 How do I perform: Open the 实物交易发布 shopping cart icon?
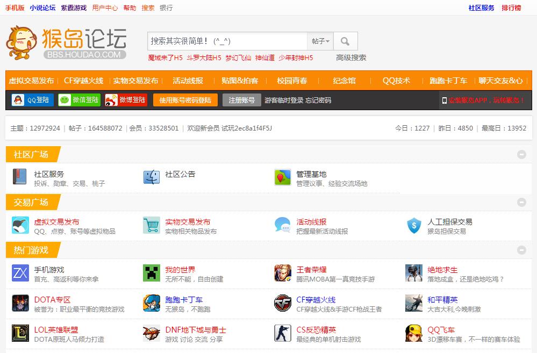point(152,226)
